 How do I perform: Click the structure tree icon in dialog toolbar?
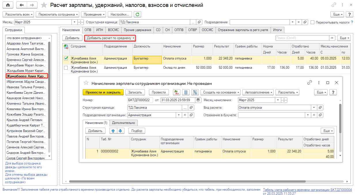coord(195,92)
